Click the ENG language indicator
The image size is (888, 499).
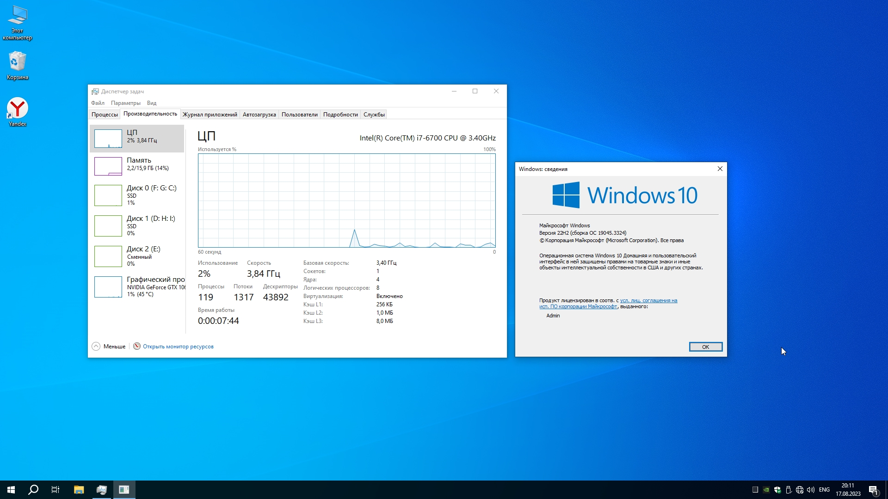coord(824,490)
